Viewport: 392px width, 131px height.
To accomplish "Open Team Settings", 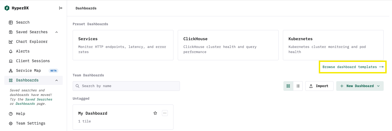I will [30, 123].
